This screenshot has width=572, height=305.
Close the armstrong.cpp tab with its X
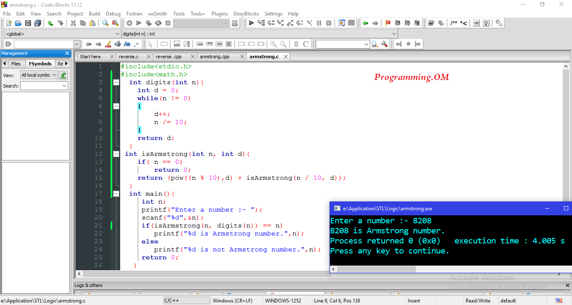coord(242,56)
